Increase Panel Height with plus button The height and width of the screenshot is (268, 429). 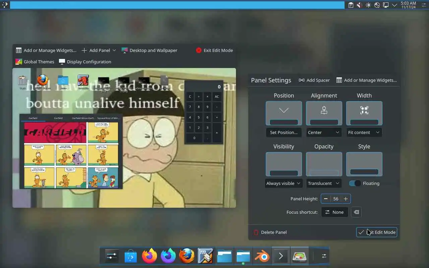coord(346,199)
